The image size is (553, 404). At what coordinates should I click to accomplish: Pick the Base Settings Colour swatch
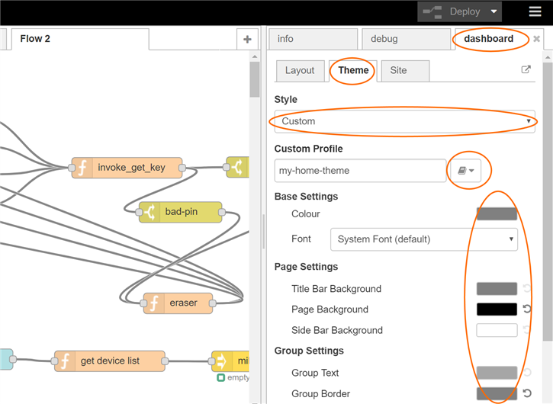point(497,214)
